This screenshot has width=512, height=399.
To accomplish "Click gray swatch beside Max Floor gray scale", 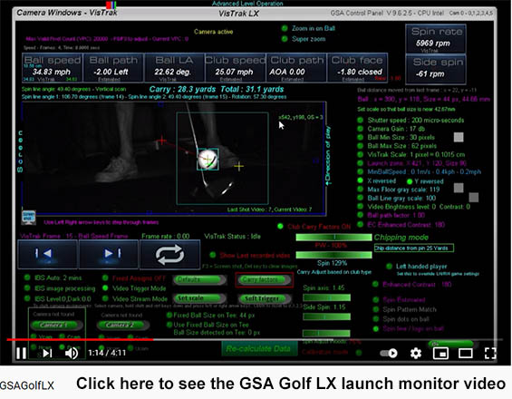I will point(459,188).
